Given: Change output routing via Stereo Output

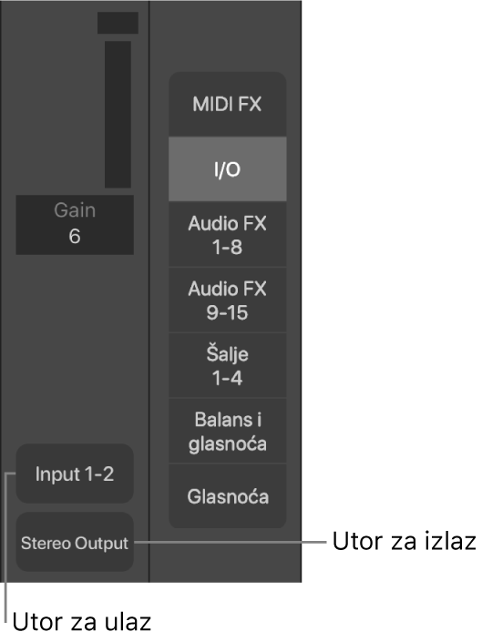Looking at the screenshot, I should (75, 542).
